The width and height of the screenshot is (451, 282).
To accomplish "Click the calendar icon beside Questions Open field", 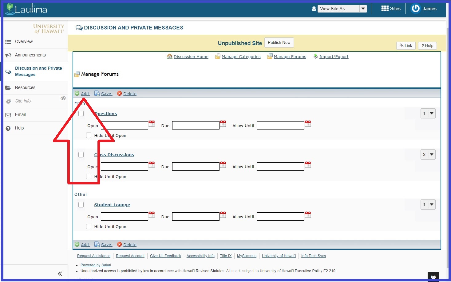I will point(152,124).
